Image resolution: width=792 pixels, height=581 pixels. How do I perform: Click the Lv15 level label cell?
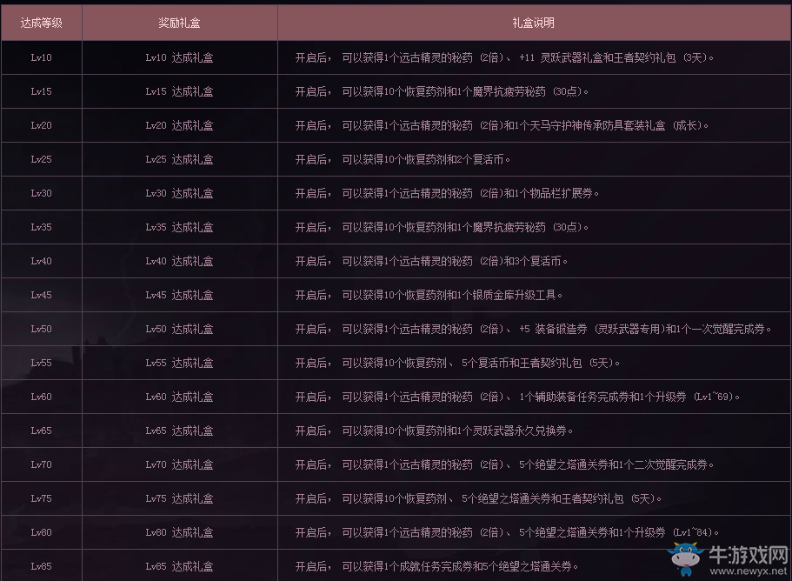[41, 90]
